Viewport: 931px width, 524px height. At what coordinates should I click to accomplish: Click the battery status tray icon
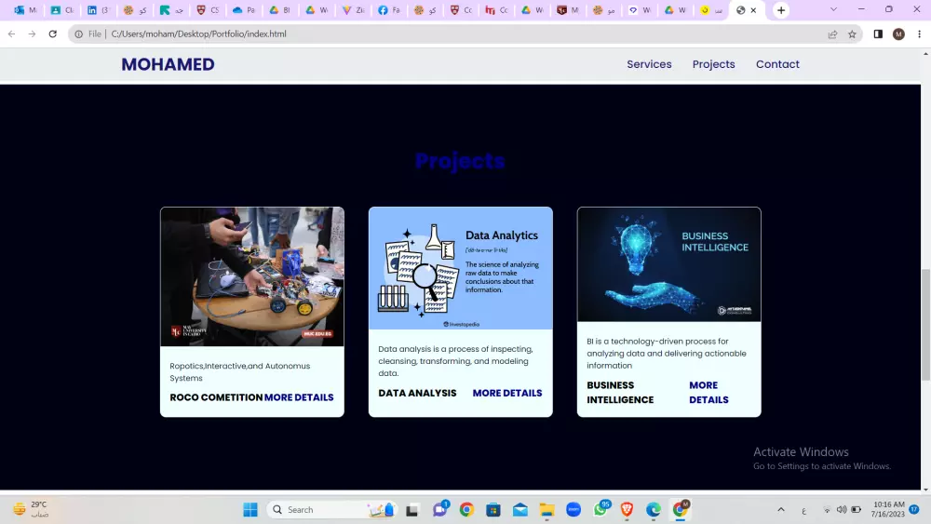click(857, 509)
